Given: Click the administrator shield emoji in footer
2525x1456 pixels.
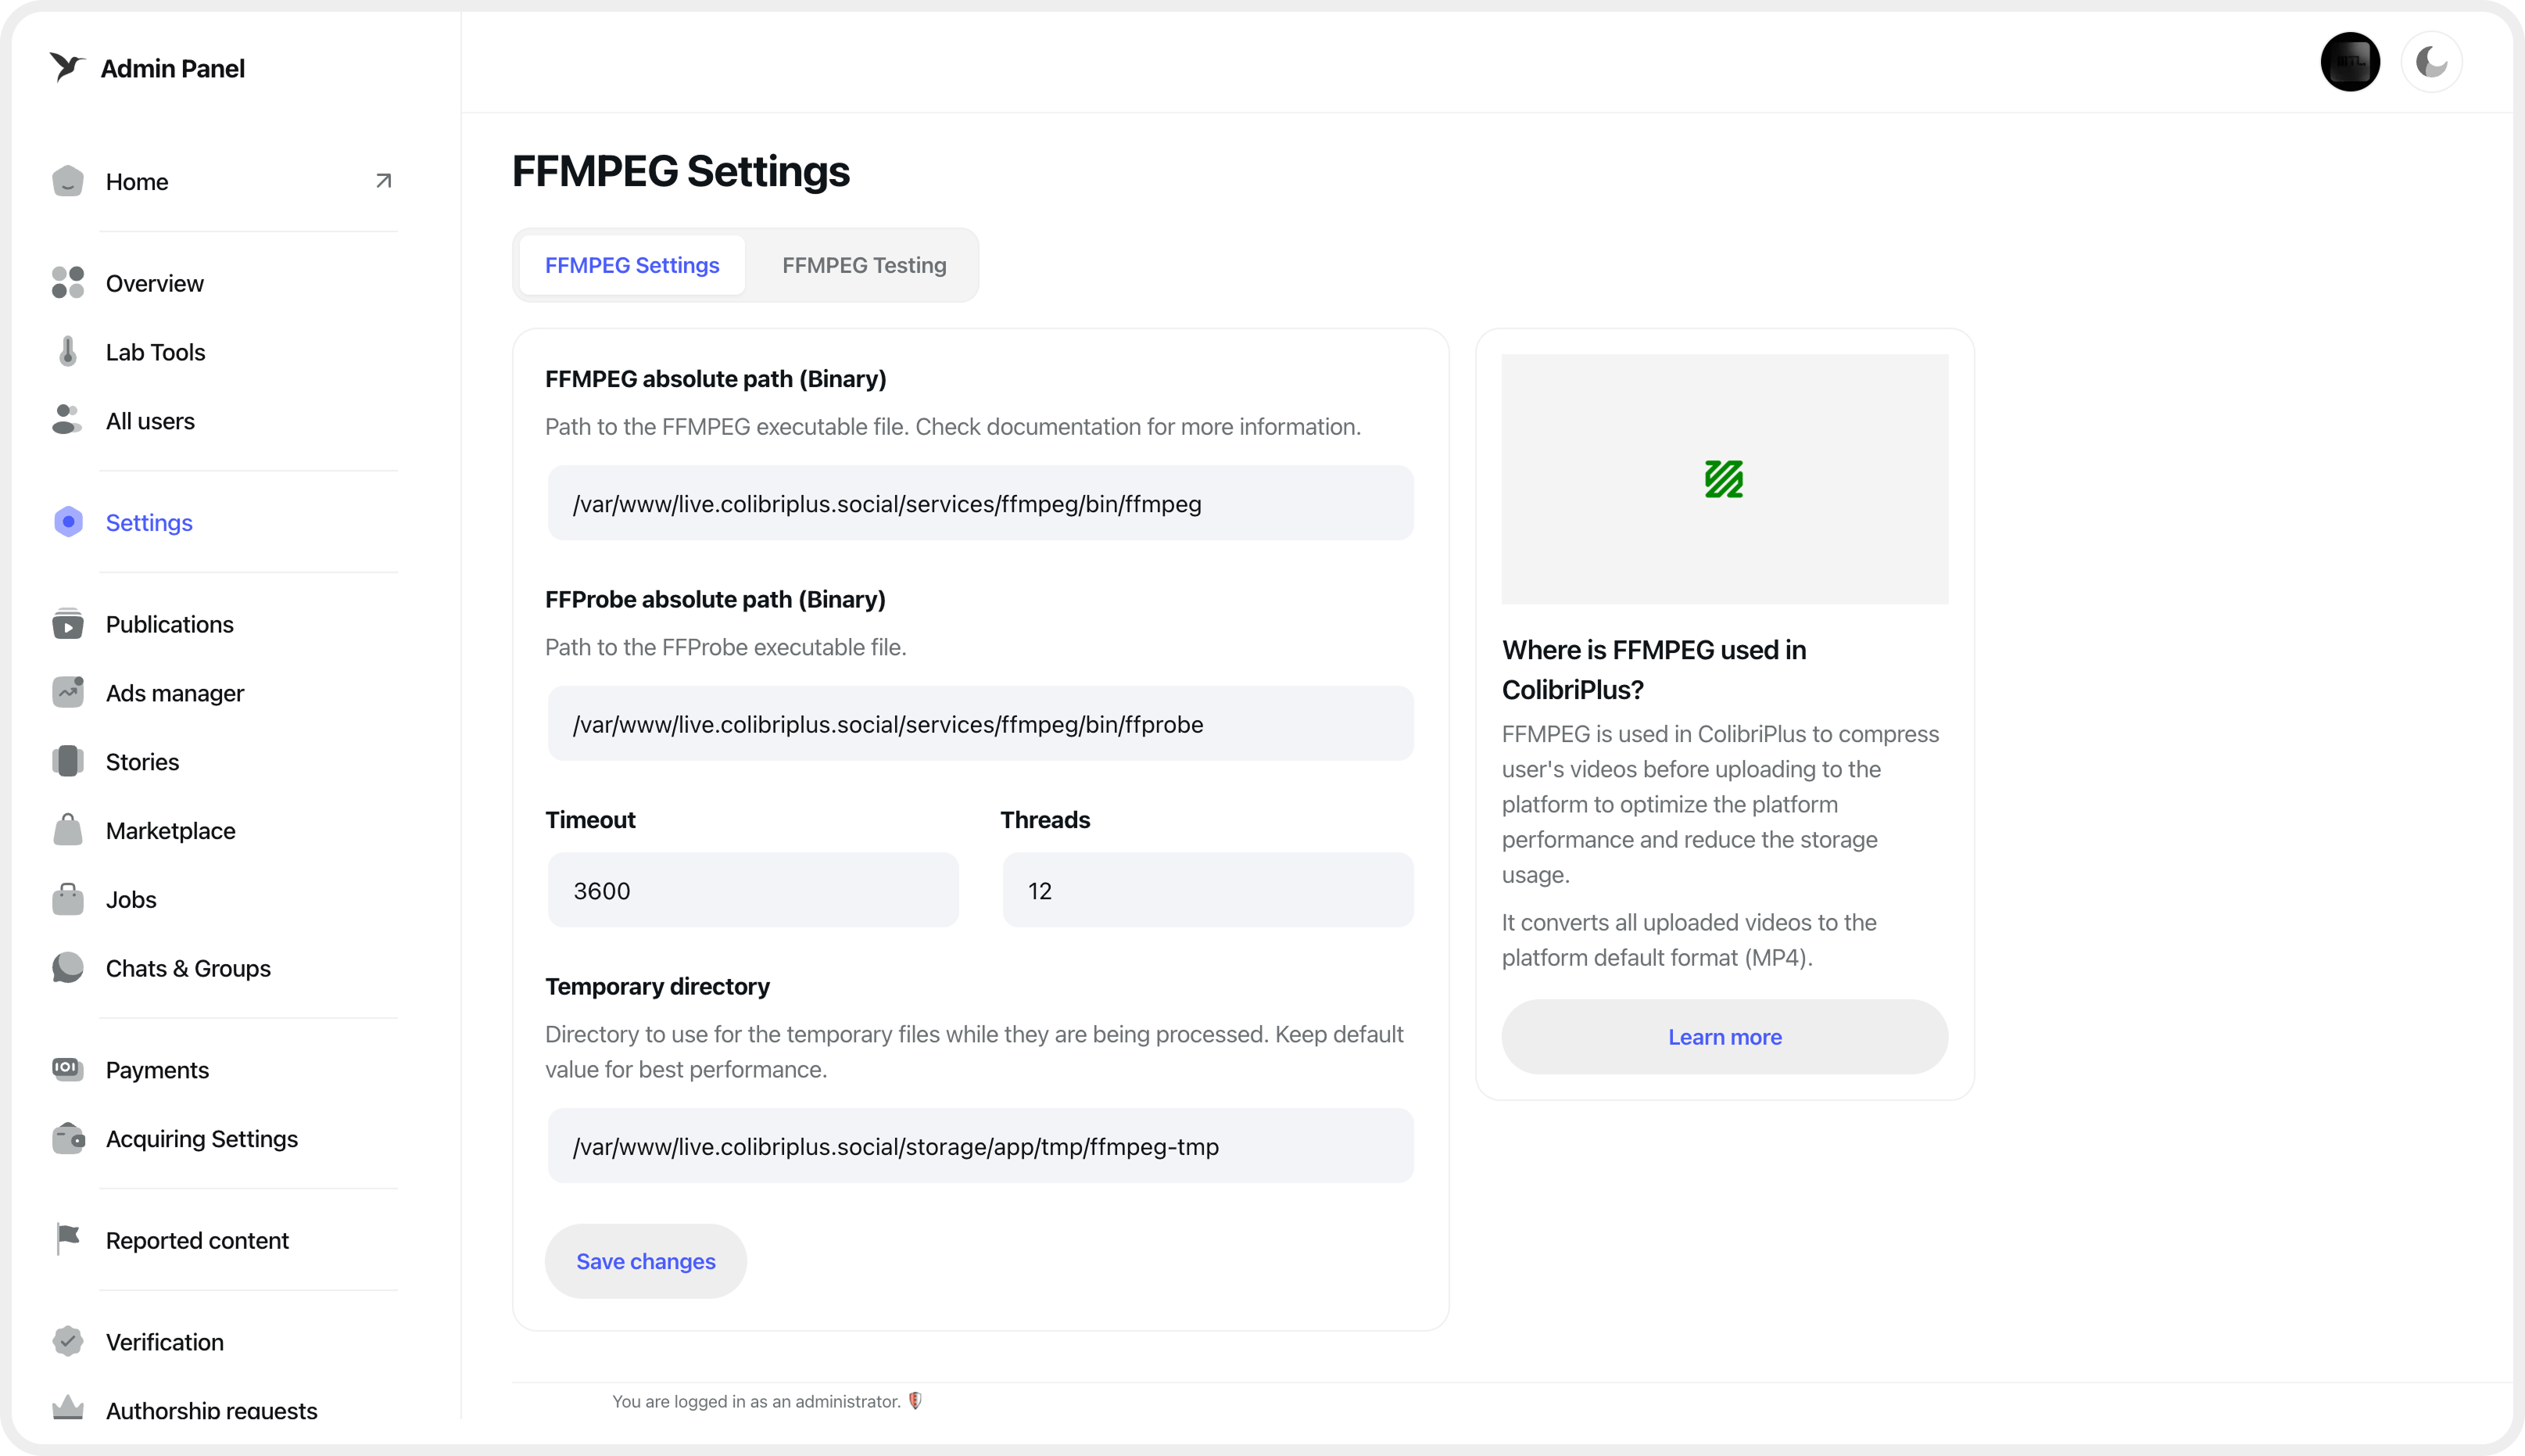Looking at the screenshot, I should (915, 1400).
